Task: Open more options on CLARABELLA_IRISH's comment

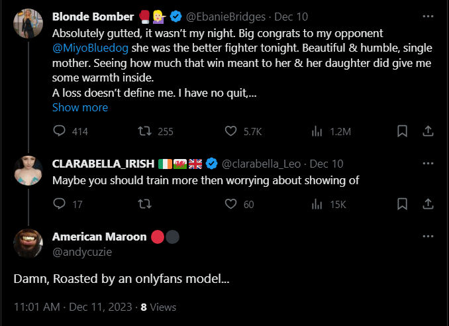Action: pos(428,163)
